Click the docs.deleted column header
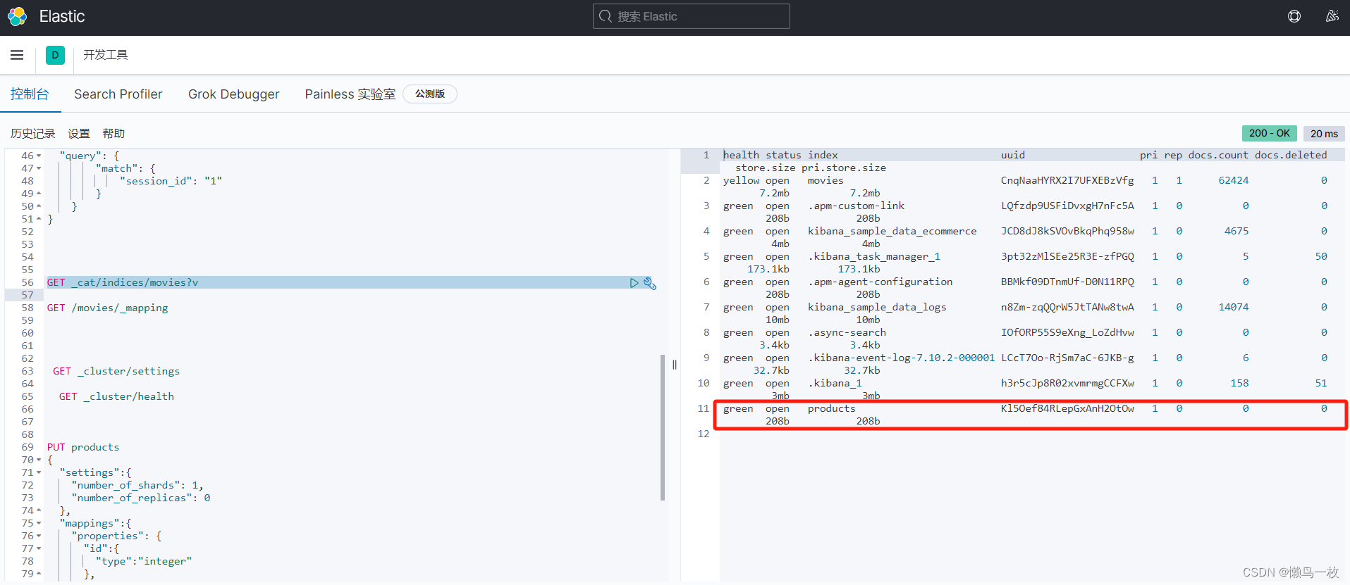This screenshot has width=1350, height=585. 1291,155
